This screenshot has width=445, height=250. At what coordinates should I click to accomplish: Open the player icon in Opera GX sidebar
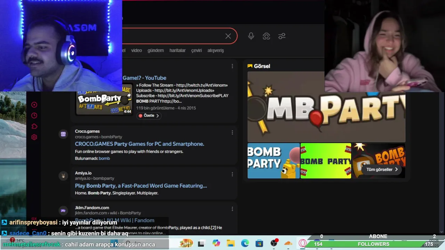[34, 105]
